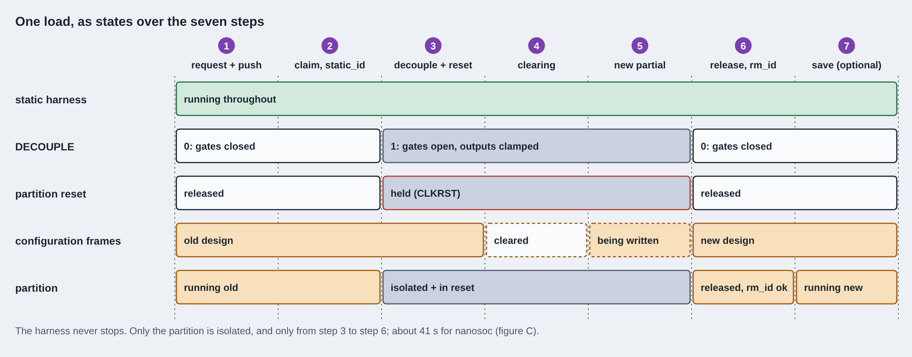The image size is (912, 357).
Task: Click the step 4 circle marker
Action: 537,46
